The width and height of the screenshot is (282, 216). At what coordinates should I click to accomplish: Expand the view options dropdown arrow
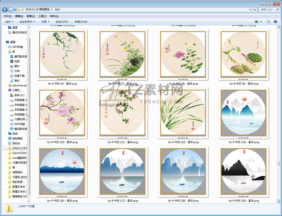pos(261,22)
